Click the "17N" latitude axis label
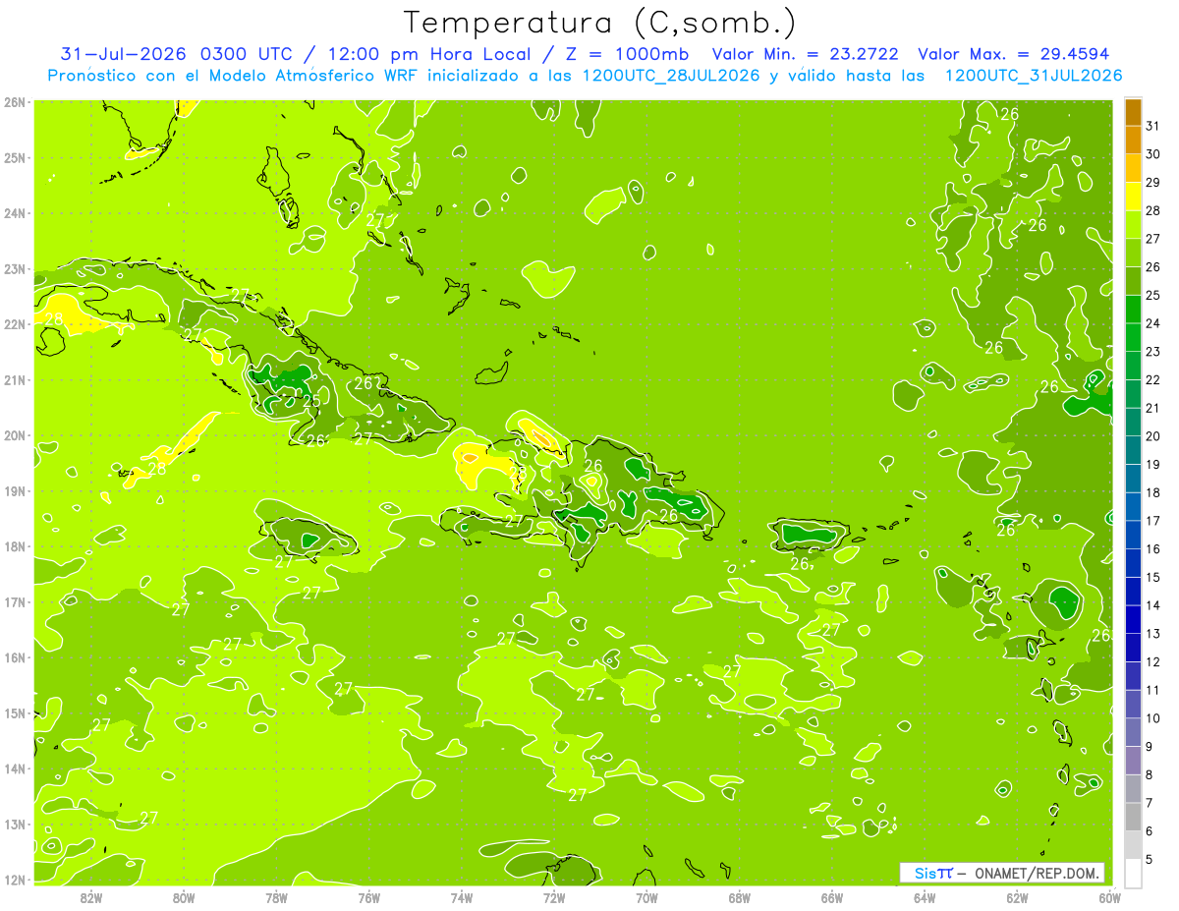The width and height of the screenshot is (1179, 911). click(x=15, y=601)
